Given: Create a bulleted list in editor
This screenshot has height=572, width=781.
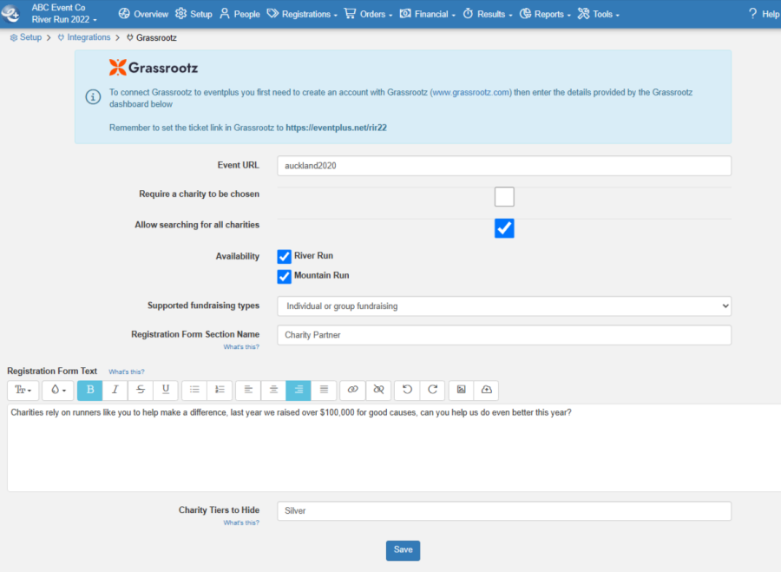Looking at the screenshot, I should pos(194,390).
